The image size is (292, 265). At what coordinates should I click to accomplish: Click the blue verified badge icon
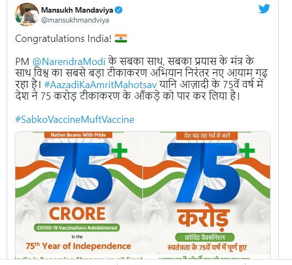tap(118, 10)
